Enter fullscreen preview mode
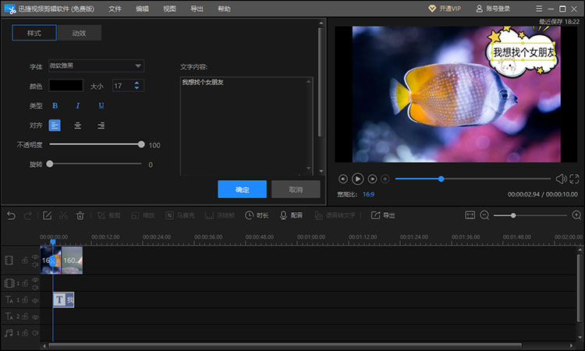 pos(574,179)
